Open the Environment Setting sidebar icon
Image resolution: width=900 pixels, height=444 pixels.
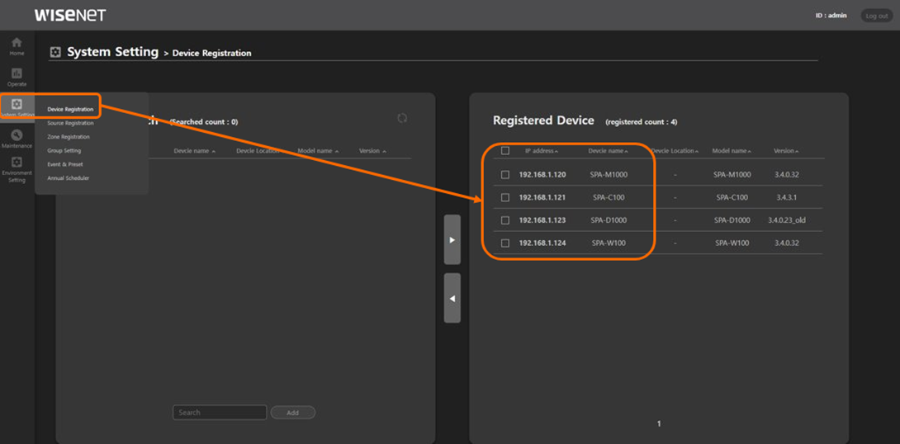click(17, 168)
